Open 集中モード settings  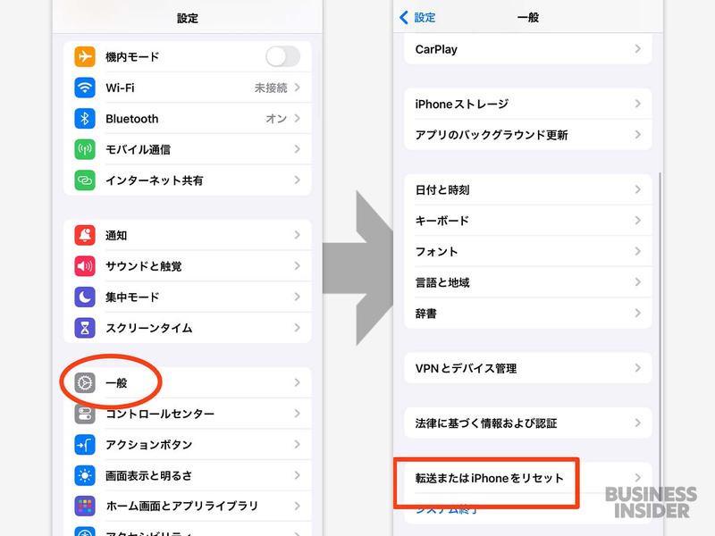point(188,297)
